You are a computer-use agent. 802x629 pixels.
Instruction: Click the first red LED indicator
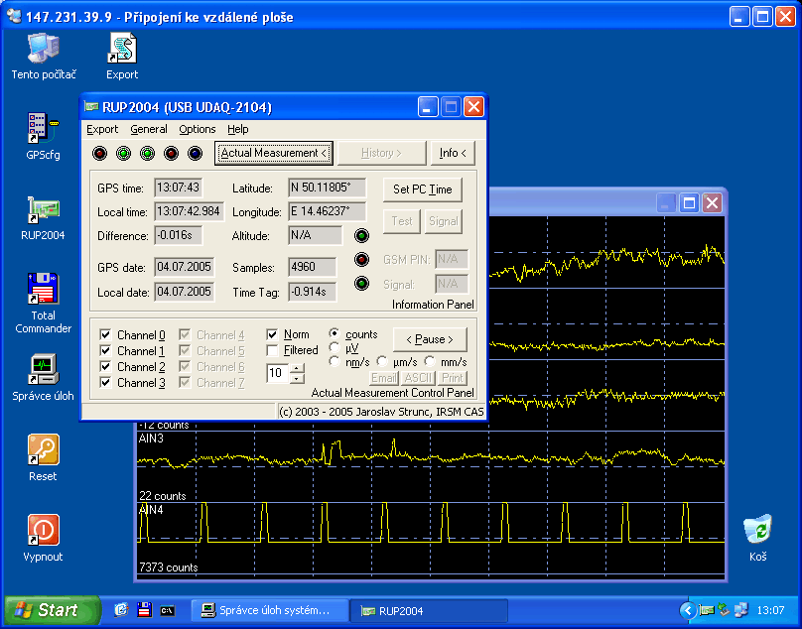point(100,153)
